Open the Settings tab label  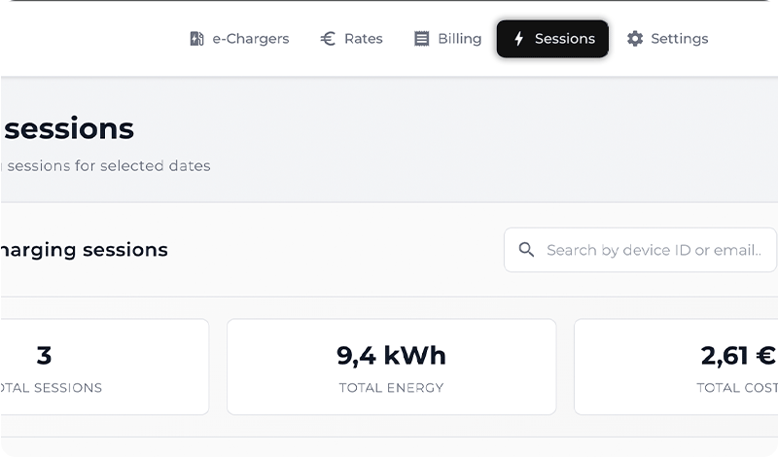click(x=680, y=39)
